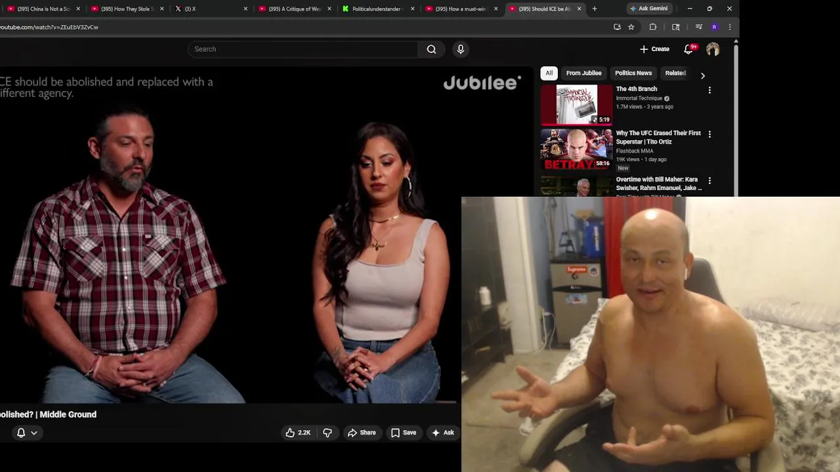Focus the YouTube search field
The width and height of the screenshot is (840, 472).
point(303,49)
